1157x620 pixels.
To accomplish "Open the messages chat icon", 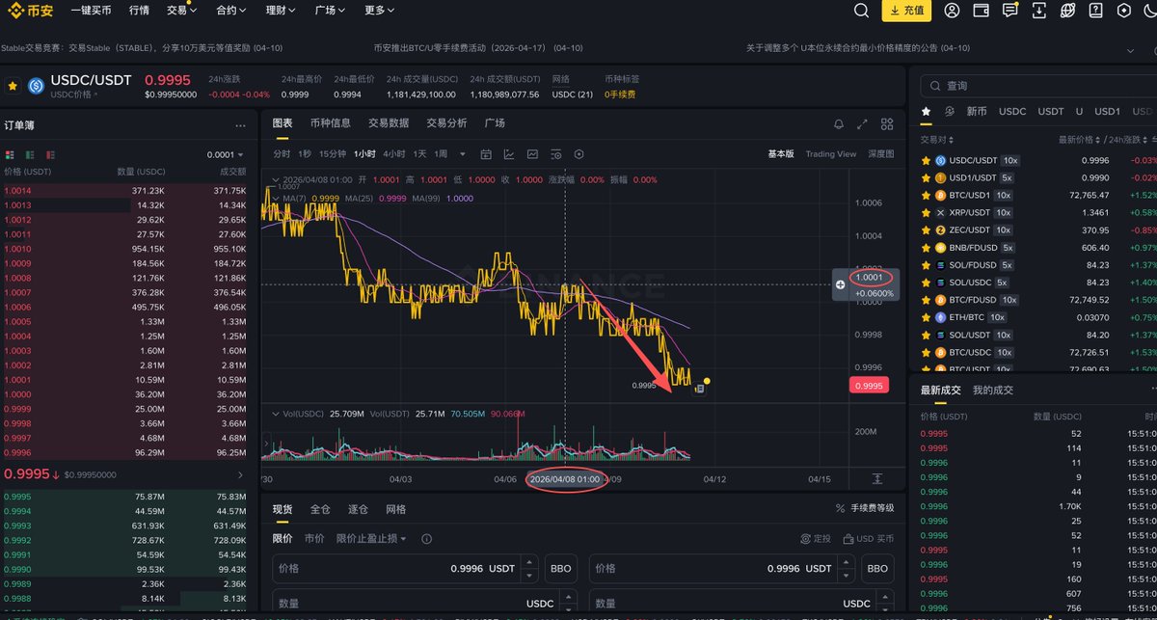I will pos(1010,11).
